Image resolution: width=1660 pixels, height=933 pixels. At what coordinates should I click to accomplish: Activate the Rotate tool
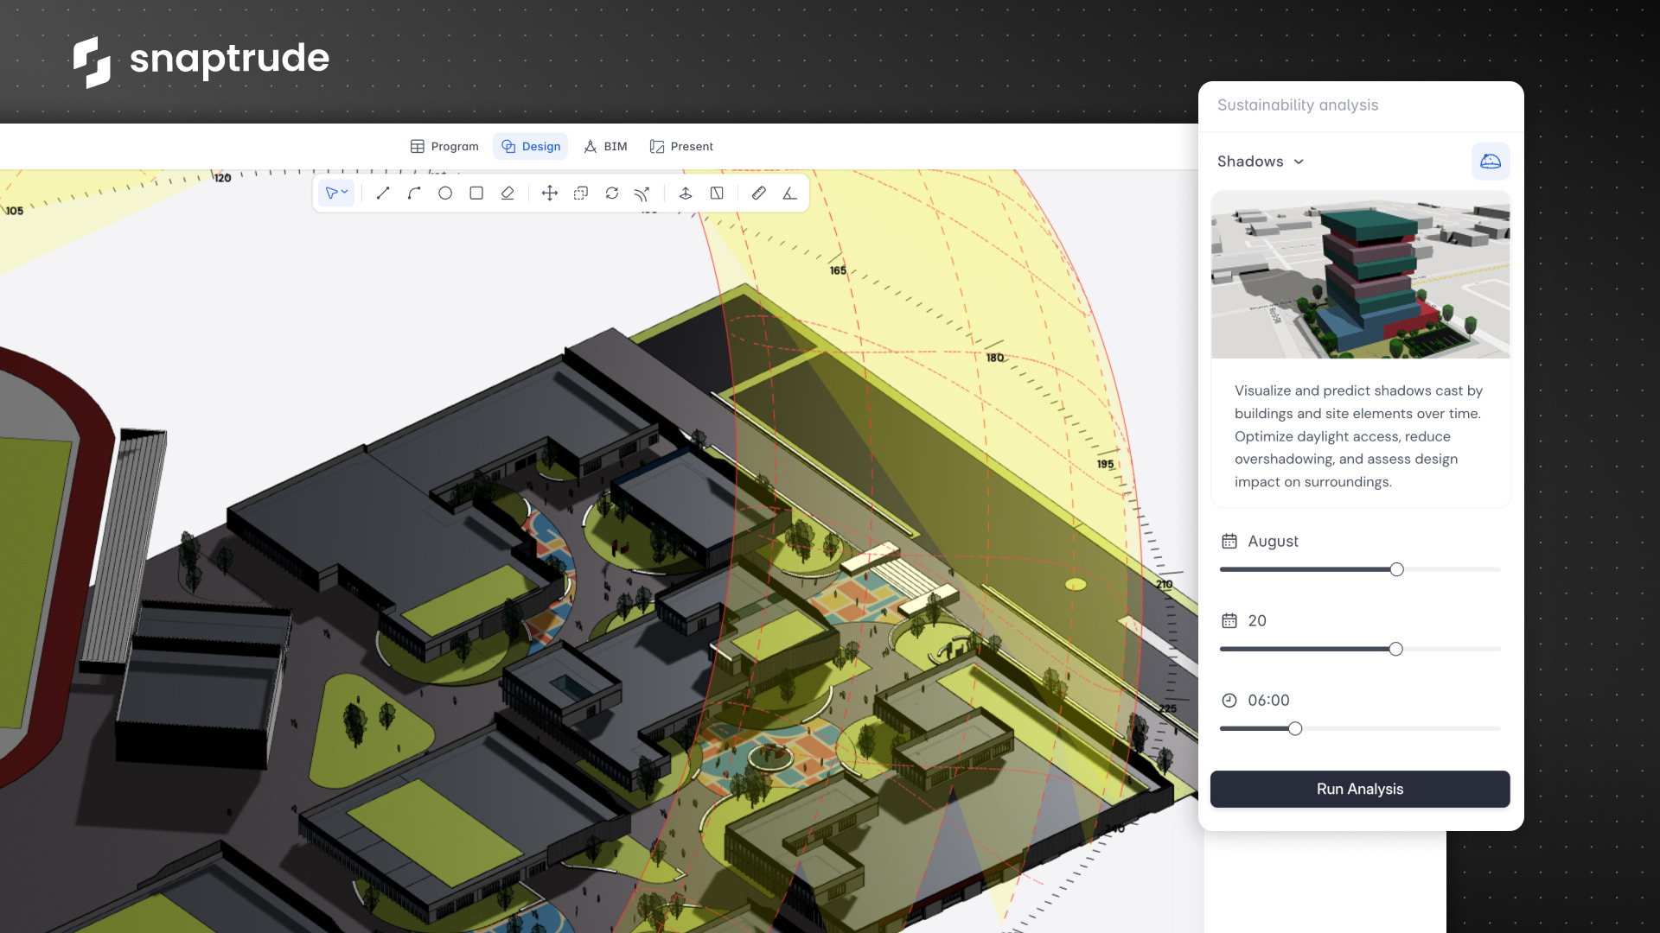(x=612, y=194)
